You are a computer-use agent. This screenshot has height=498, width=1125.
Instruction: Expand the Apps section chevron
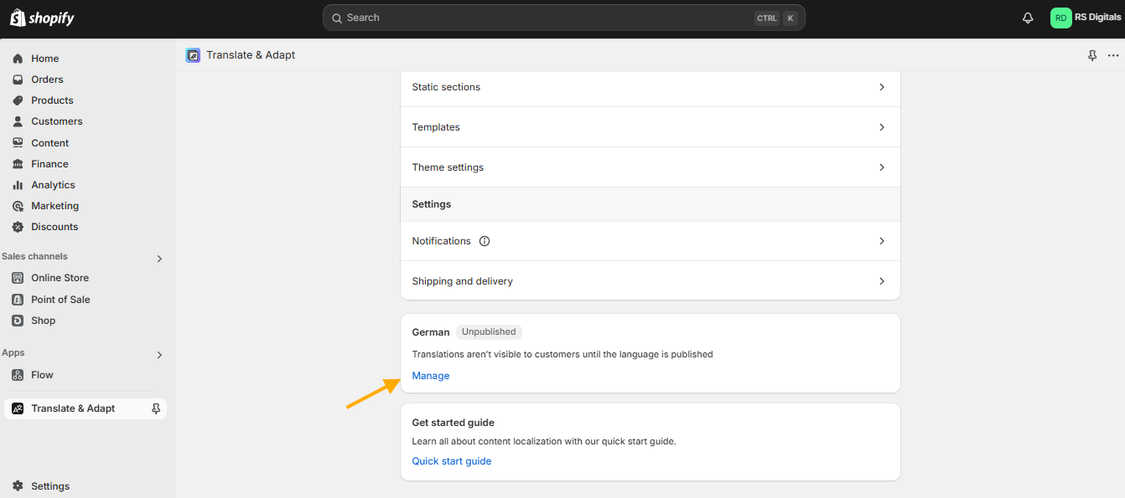click(159, 355)
